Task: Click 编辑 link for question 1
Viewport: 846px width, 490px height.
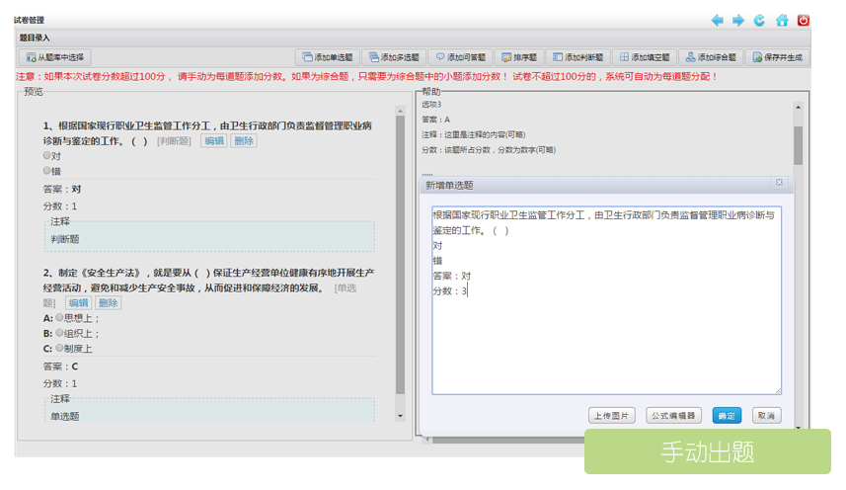Action: tap(214, 141)
